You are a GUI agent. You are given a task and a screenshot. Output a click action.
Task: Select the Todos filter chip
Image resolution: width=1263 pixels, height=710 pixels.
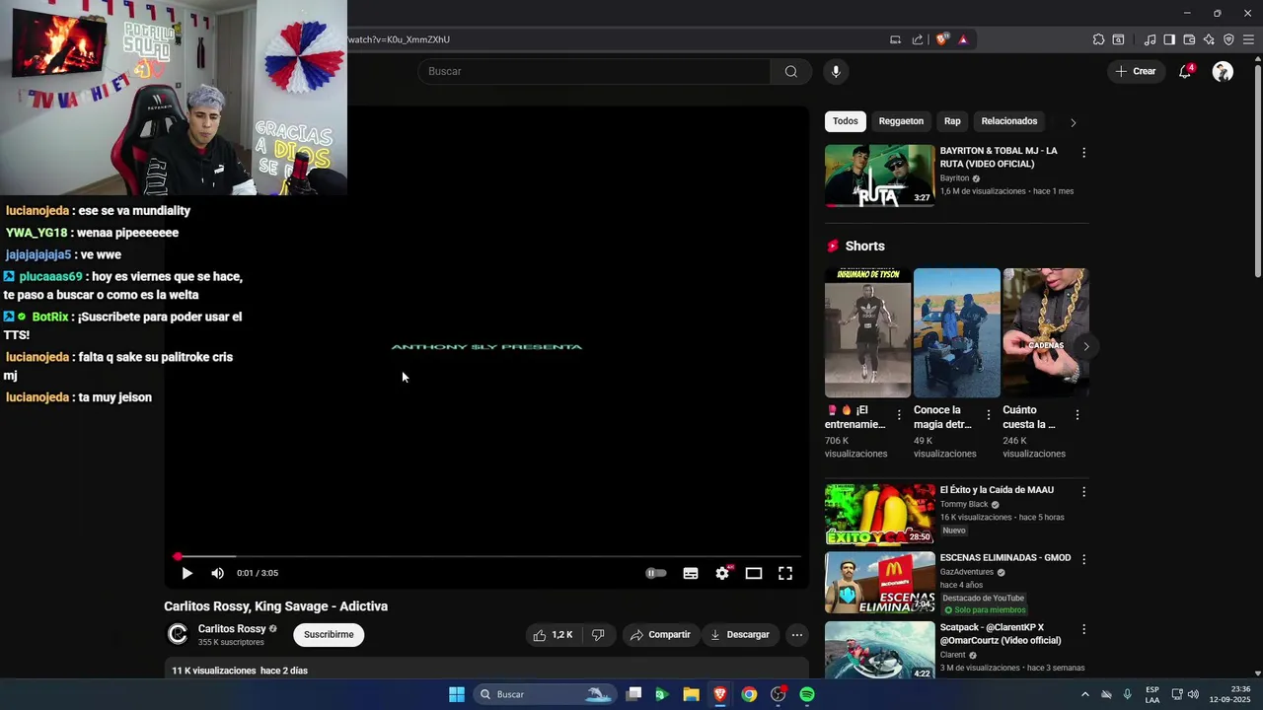tap(846, 121)
